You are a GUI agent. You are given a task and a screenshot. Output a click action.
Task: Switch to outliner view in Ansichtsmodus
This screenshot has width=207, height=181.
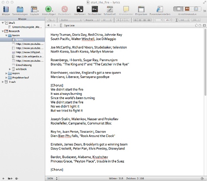point(196,9)
